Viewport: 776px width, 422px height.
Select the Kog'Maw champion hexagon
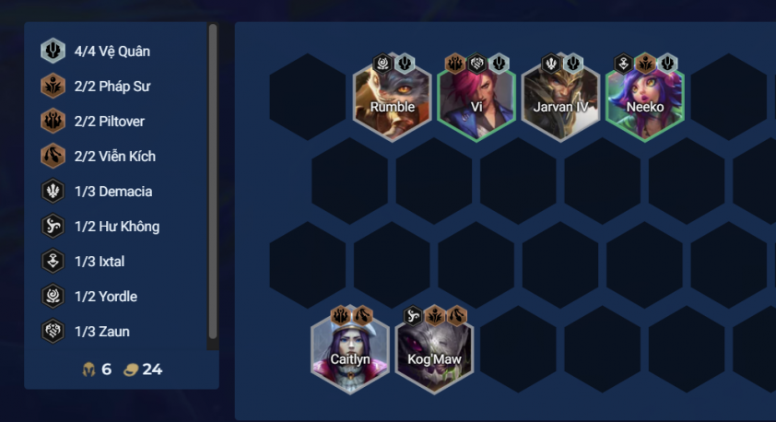[x=434, y=350]
